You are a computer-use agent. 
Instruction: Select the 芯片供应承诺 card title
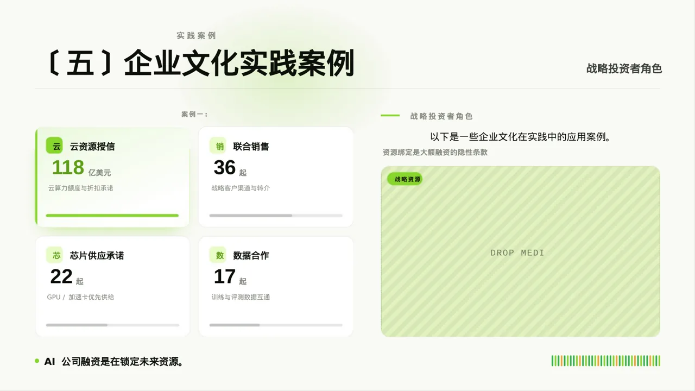(97, 256)
